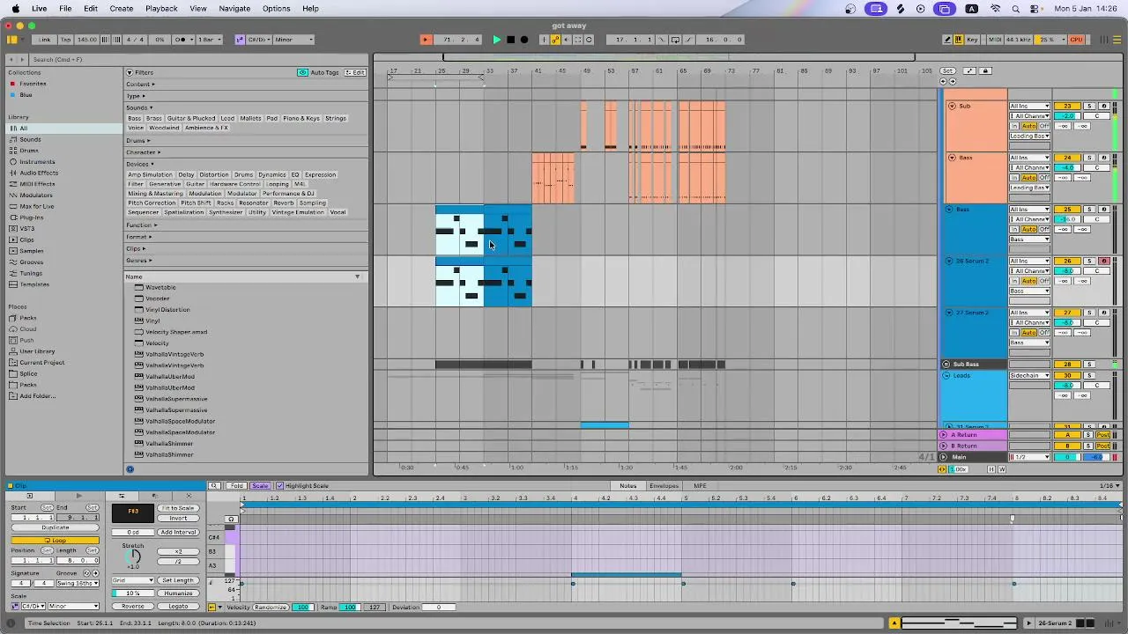This screenshot has height=634, width=1128.
Task: Select ValhallaSupermassive first entry in browser list
Action: 176,399
